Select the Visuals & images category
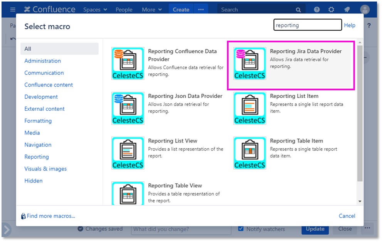The image size is (382, 242). 45,169
